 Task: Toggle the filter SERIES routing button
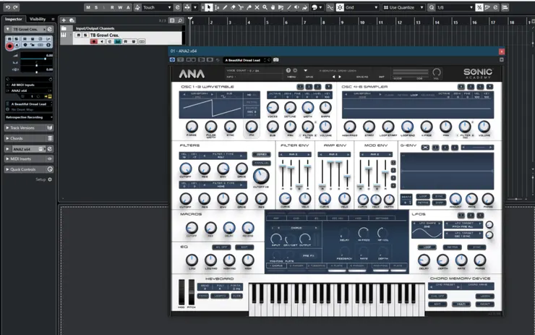click(260, 154)
